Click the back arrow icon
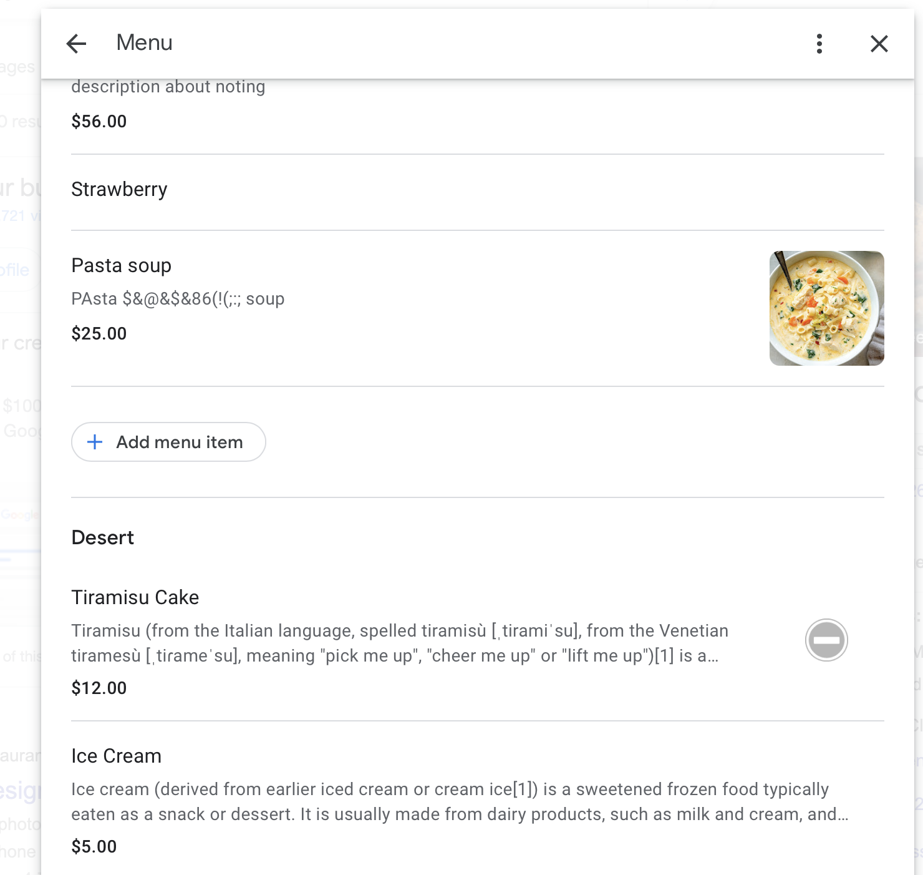 (76, 44)
